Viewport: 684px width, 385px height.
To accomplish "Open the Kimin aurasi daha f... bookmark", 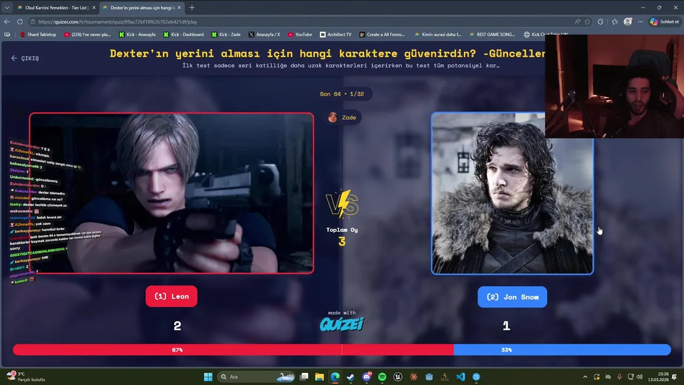I will pos(438,34).
